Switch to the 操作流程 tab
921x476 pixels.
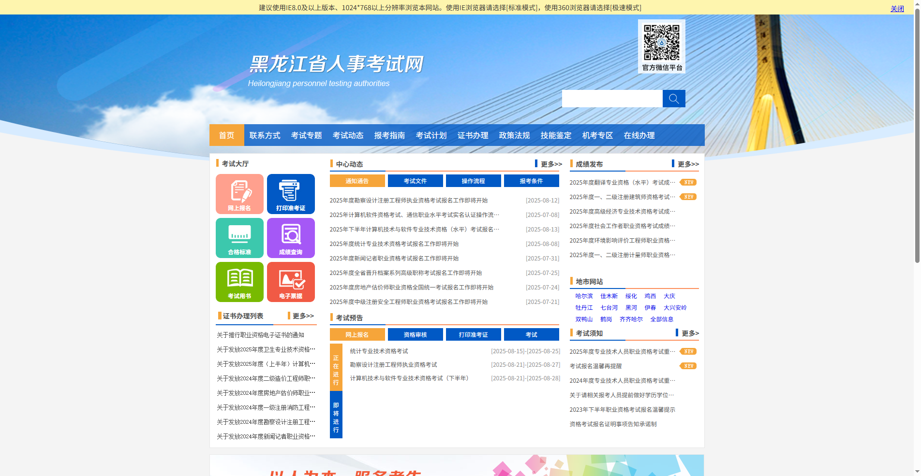[x=473, y=181]
